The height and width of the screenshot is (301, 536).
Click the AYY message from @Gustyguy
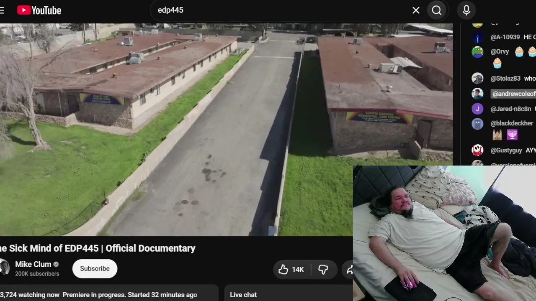[531, 150]
